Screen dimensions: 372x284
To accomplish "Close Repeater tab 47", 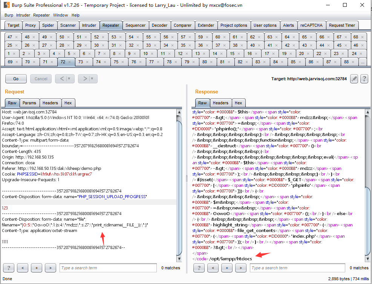I will [x=16, y=37].
